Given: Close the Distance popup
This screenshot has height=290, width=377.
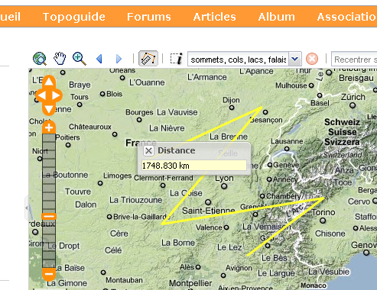Looking at the screenshot, I should pos(148,151).
